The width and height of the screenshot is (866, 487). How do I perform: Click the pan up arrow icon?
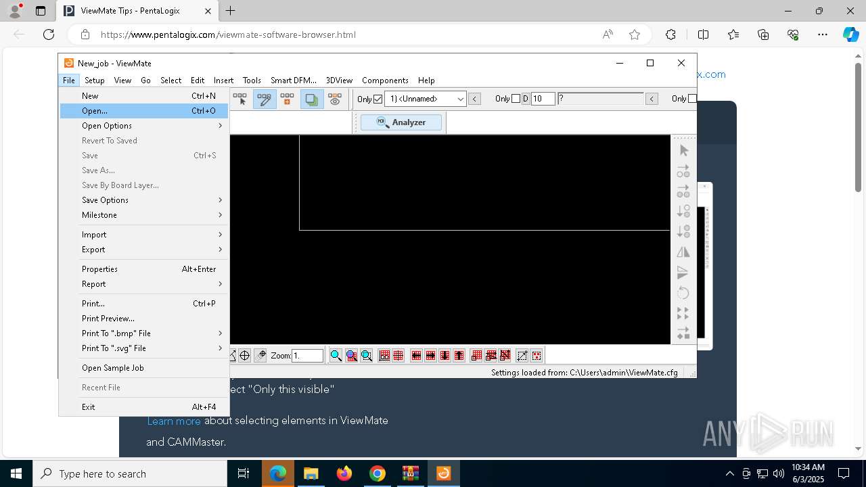click(x=459, y=355)
